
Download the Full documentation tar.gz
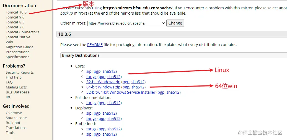[91, 103]
